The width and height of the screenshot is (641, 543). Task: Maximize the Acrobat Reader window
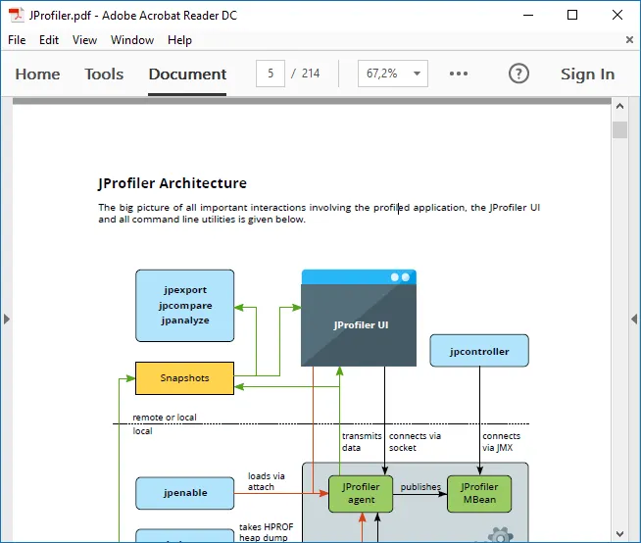pos(572,15)
